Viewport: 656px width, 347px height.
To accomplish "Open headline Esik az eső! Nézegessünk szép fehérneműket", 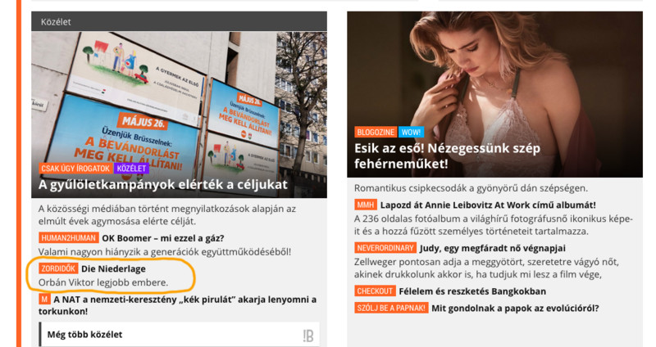I will pyautogui.click(x=447, y=155).
